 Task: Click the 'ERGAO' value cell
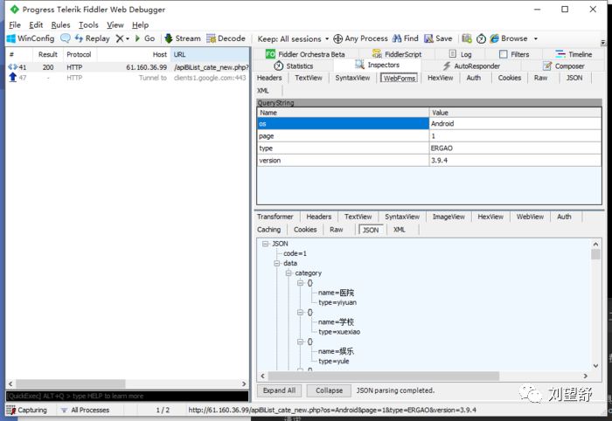point(515,148)
